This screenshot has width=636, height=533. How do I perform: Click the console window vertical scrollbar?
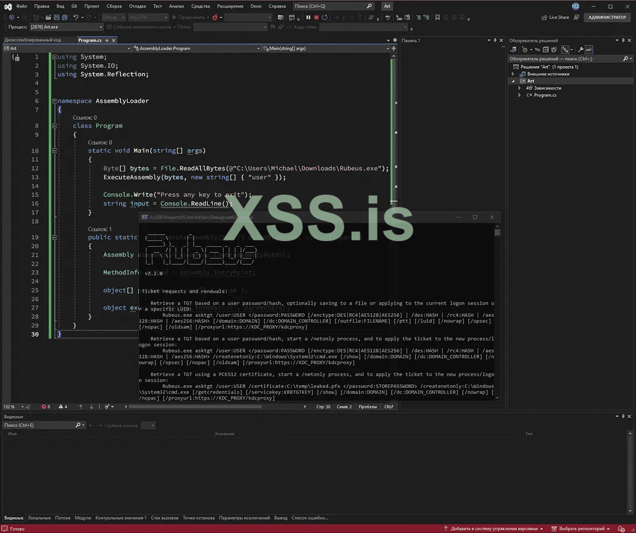click(497, 312)
